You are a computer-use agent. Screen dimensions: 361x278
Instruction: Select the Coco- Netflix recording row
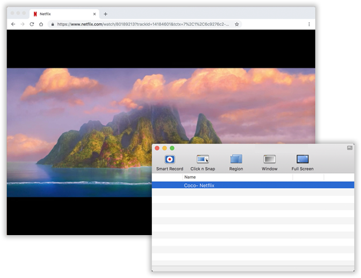coord(253,185)
